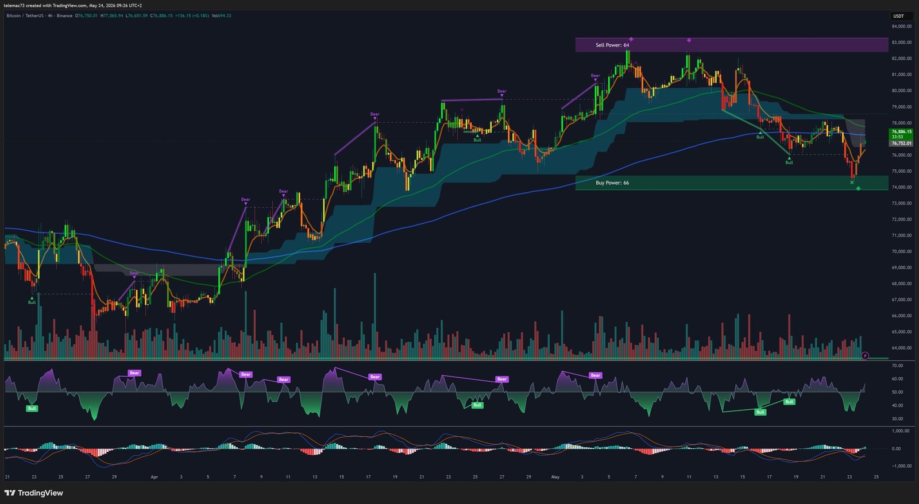Click the Bear divergence label above the 81,000 high

(x=596, y=76)
